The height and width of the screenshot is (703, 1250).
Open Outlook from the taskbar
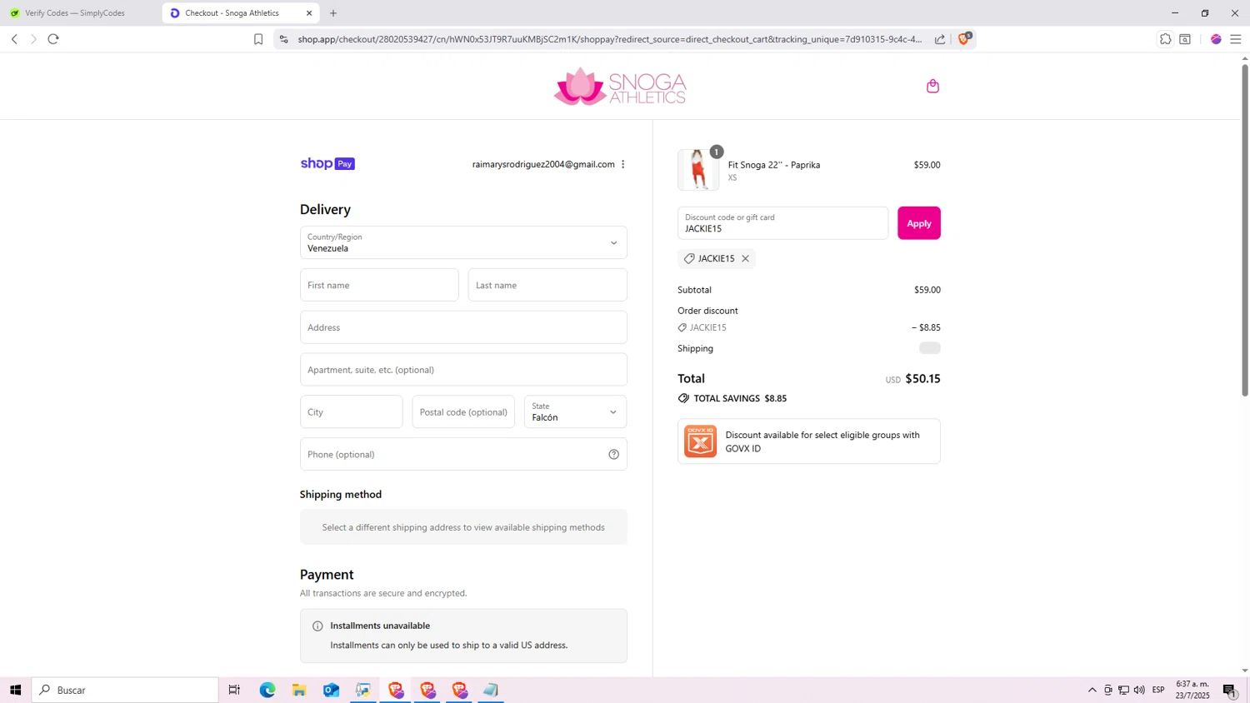[331, 690]
